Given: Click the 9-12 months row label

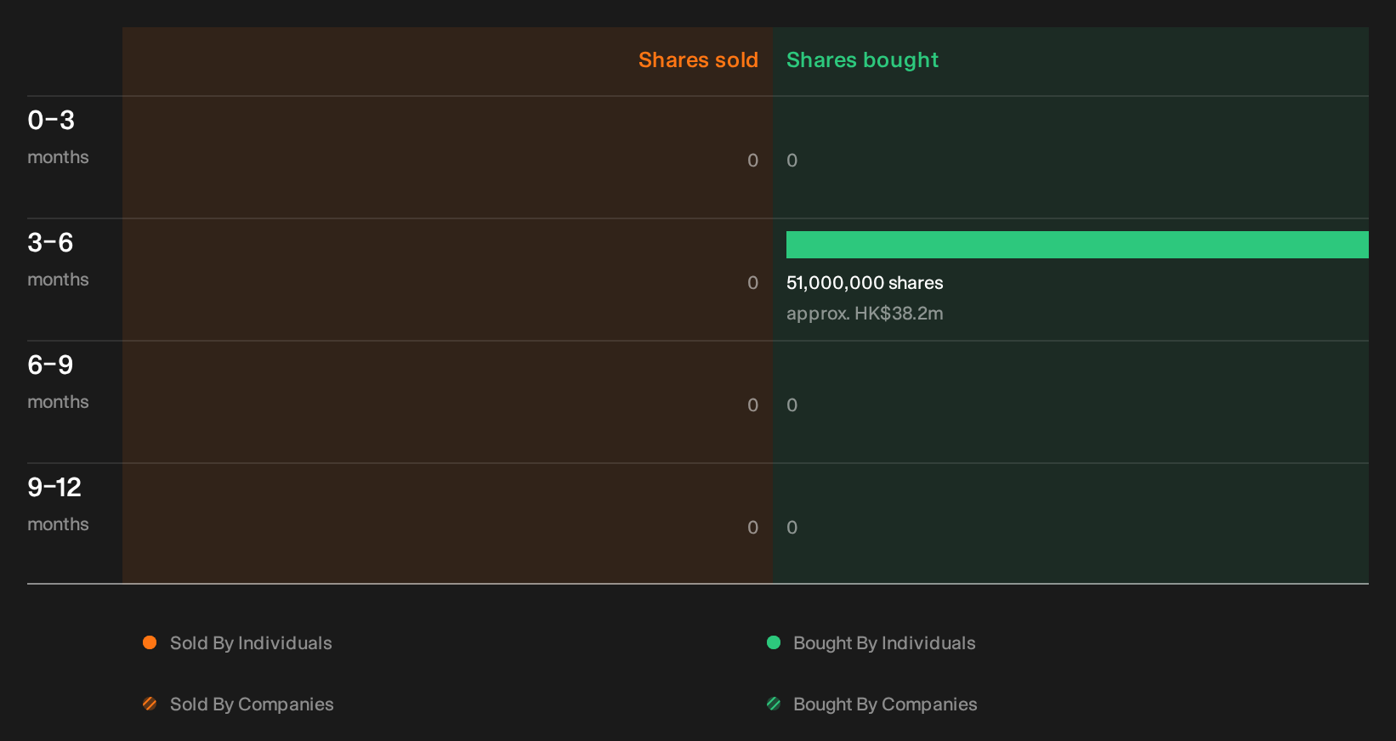Looking at the screenshot, I should pos(58,505).
